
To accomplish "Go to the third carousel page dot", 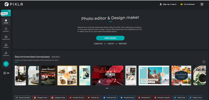I will (x=114, y=88).
